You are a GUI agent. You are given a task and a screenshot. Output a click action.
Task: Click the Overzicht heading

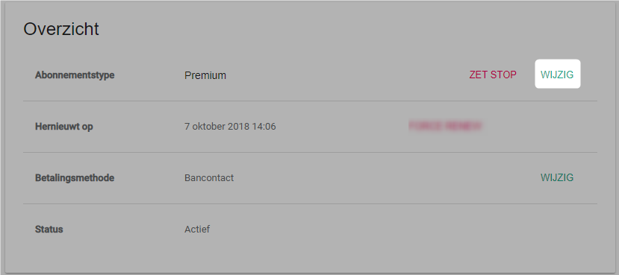pyautogui.click(x=60, y=29)
